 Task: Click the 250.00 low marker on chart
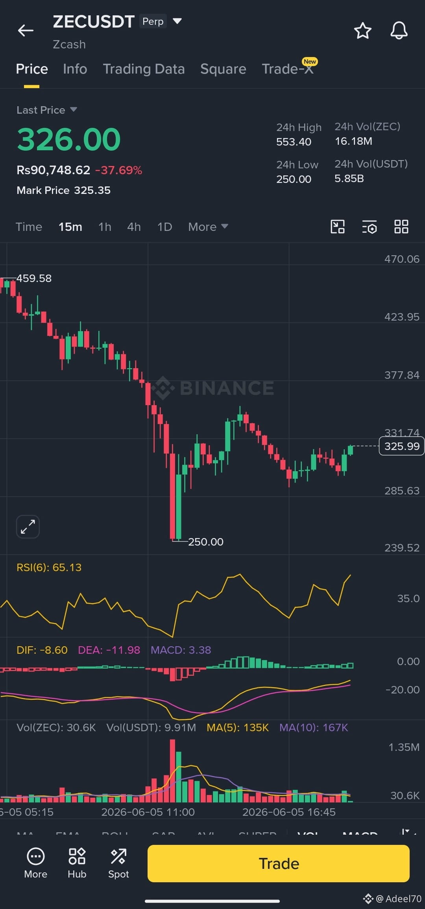coord(205,542)
